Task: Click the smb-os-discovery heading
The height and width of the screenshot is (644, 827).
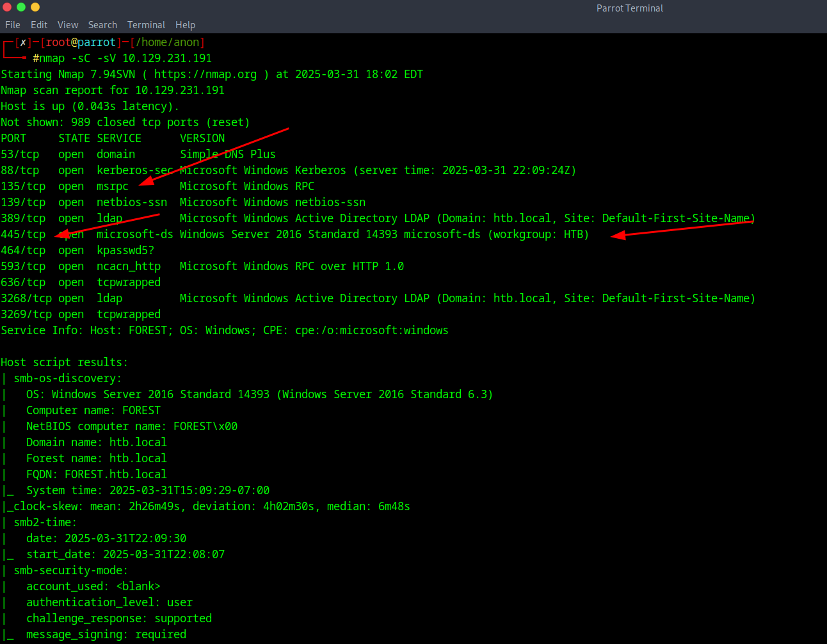Action: coord(67,378)
